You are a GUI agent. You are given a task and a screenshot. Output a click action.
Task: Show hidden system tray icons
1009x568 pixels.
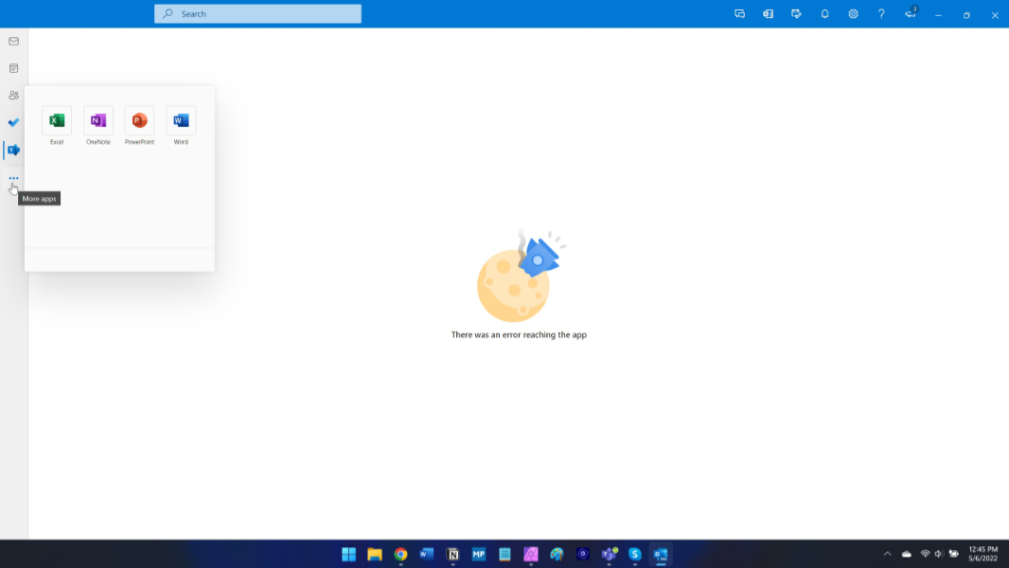pyautogui.click(x=888, y=554)
